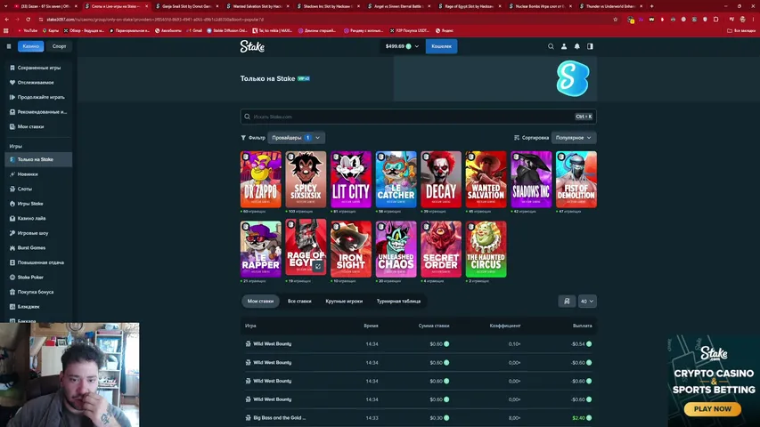Click the ghost mode icon beside 40
The height and width of the screenshot is (427, 760).
coord(567,302)
